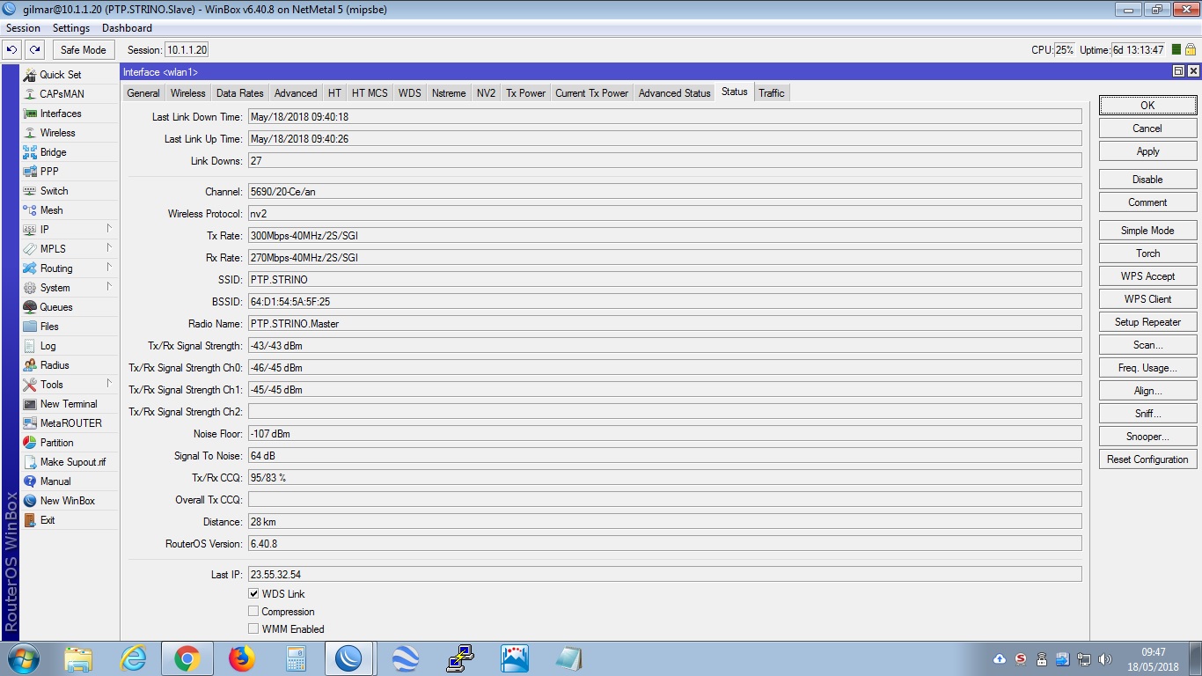Viewport: 1202px width, 676px height.
Task: Open Freq. Usage... tool
Action: coord(1147,368)
